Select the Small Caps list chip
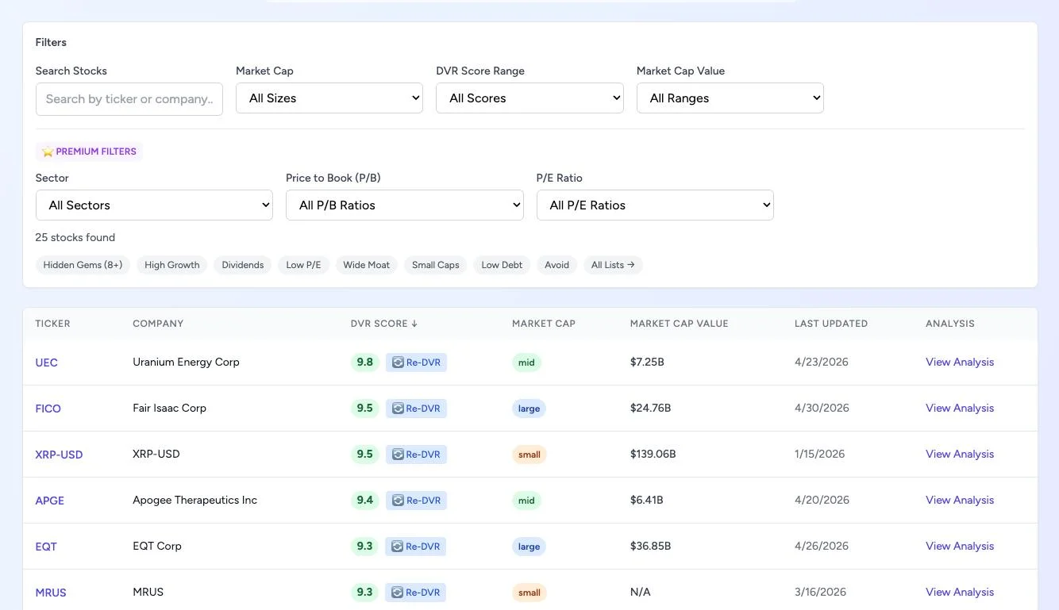The image size is (1059, 610). [436, 265]
